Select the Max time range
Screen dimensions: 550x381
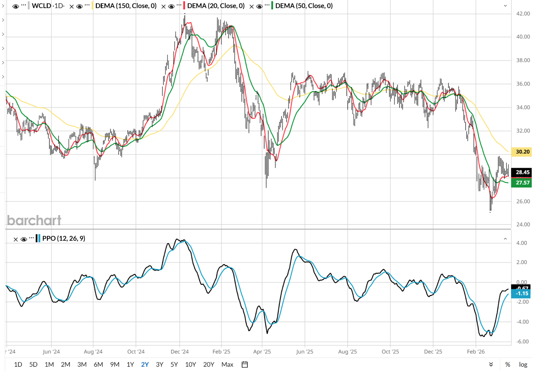click(227, 364)
